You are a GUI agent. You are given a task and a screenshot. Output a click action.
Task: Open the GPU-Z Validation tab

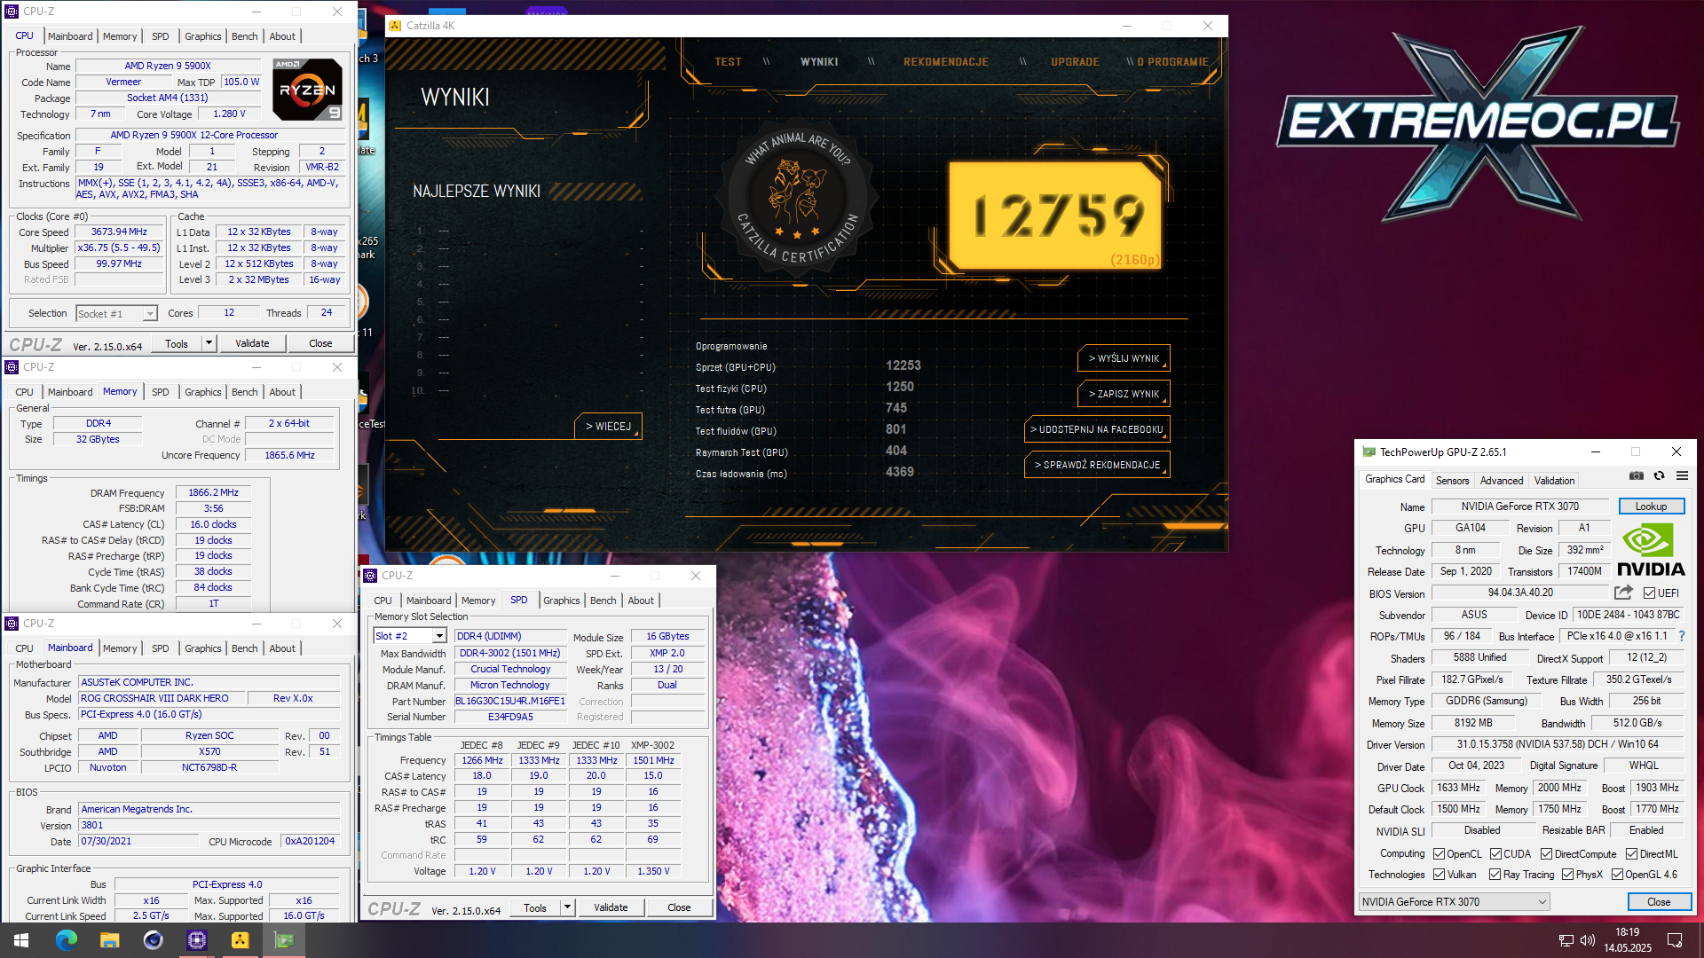(x=1554, y=480)
